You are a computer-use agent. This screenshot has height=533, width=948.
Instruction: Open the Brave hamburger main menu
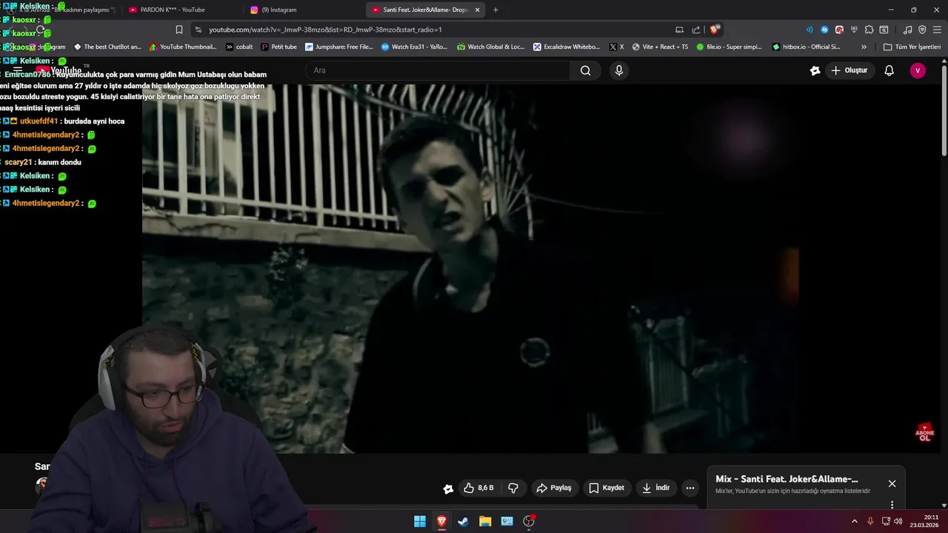[937, 30]
